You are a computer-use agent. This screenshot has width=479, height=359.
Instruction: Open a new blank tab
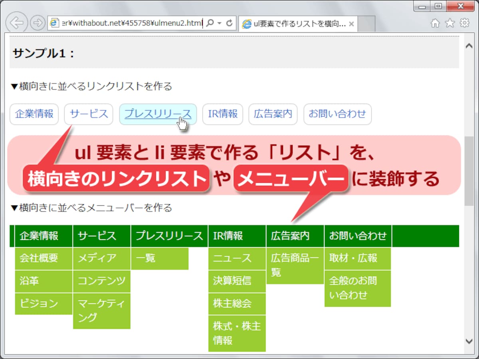click(367, 24)
